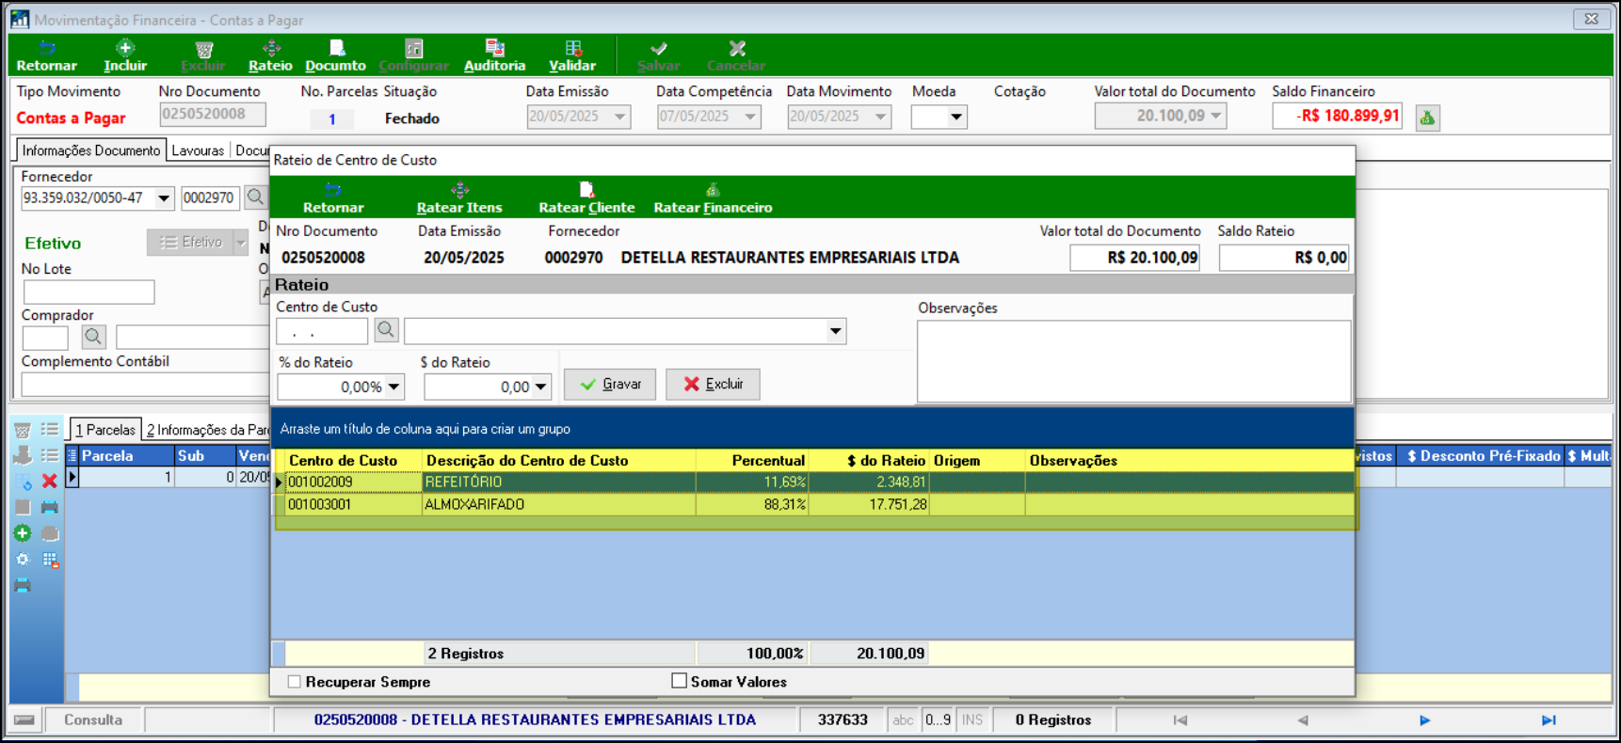Click the Gravar button
The image size is (1621, 743).
pos(610,384)
